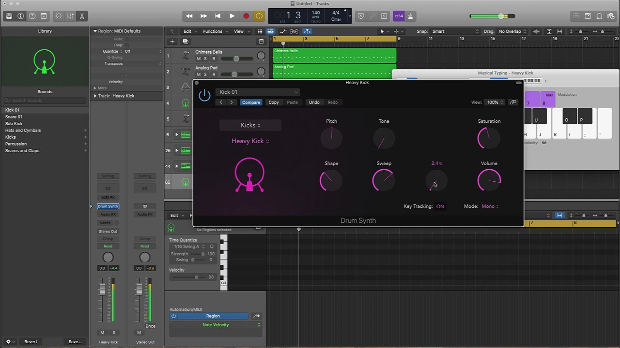Toggle Flex icon in the tracks toolbar

point(294,31)
